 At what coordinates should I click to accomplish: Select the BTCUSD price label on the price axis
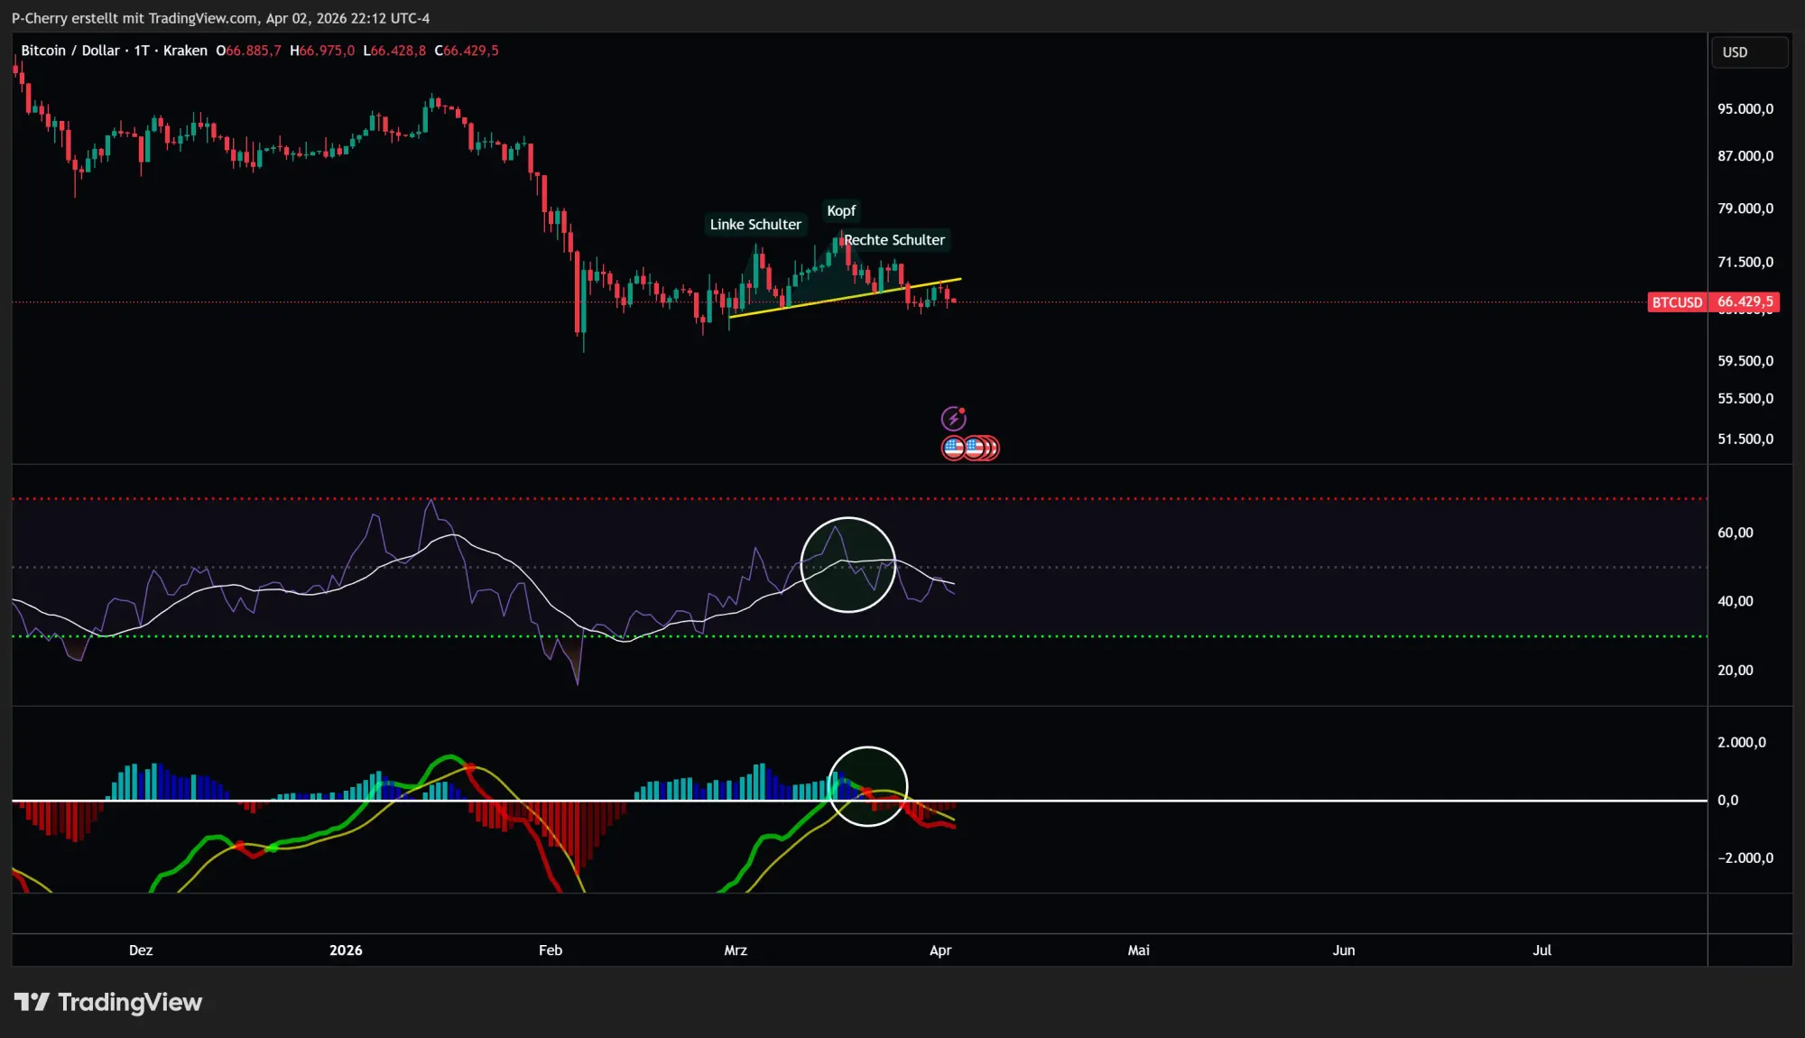coord(1710,302)
